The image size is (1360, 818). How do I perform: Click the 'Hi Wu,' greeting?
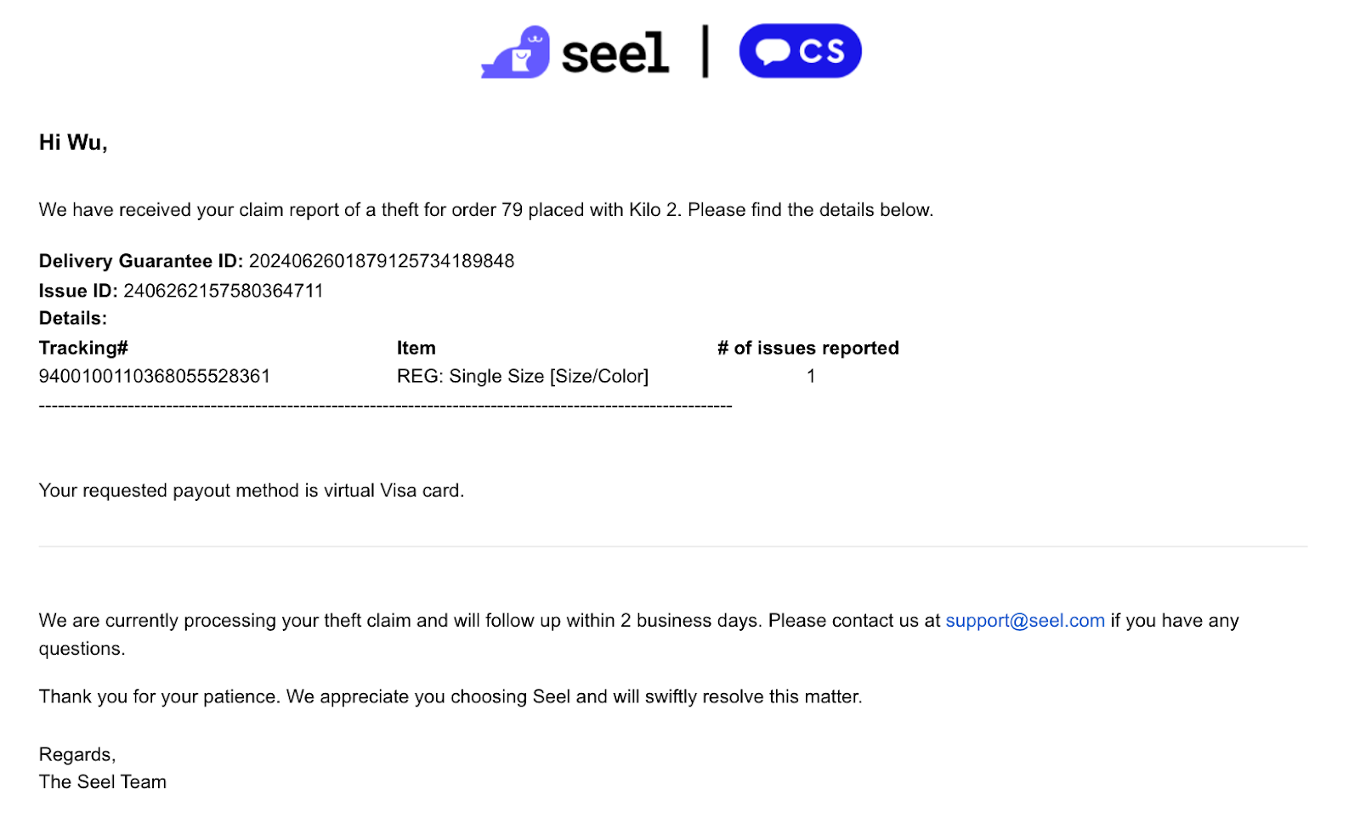pos(73,143)
